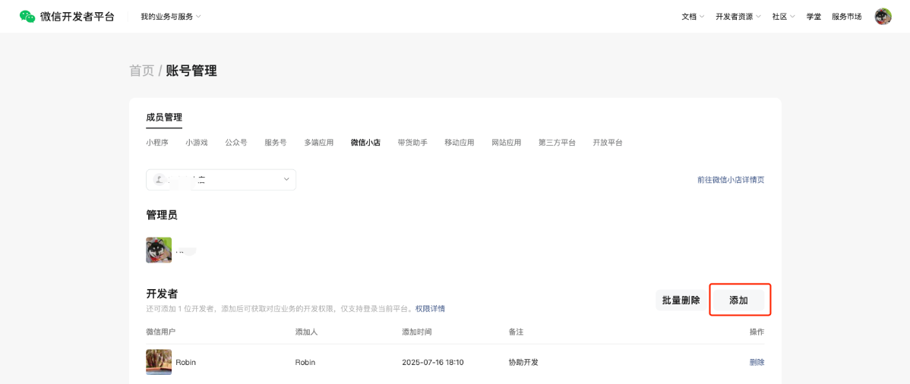Expand the 社区 menu

tap(783, 17)
